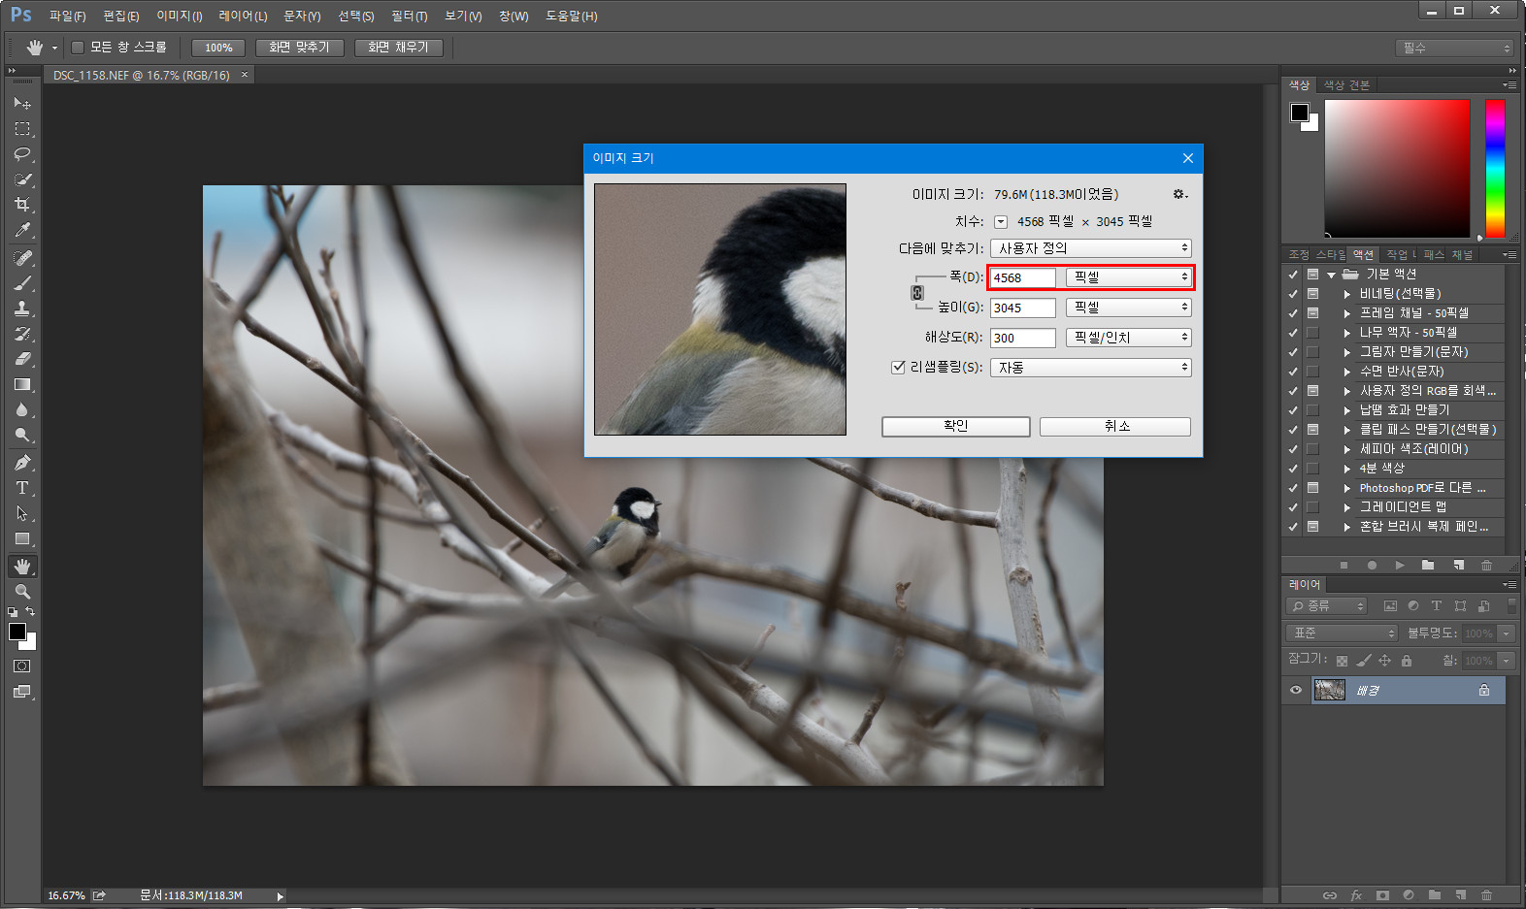
Task: Click the 100% zoom button
Action: (218, 48)
